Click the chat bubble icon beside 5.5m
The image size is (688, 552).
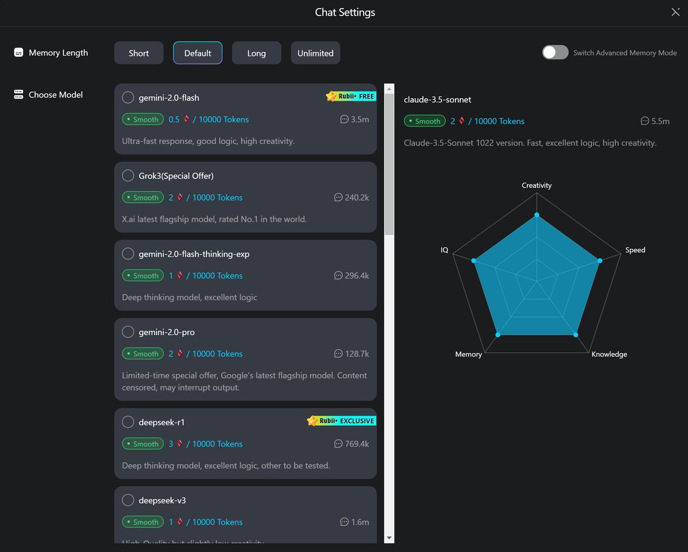point(645,121)
